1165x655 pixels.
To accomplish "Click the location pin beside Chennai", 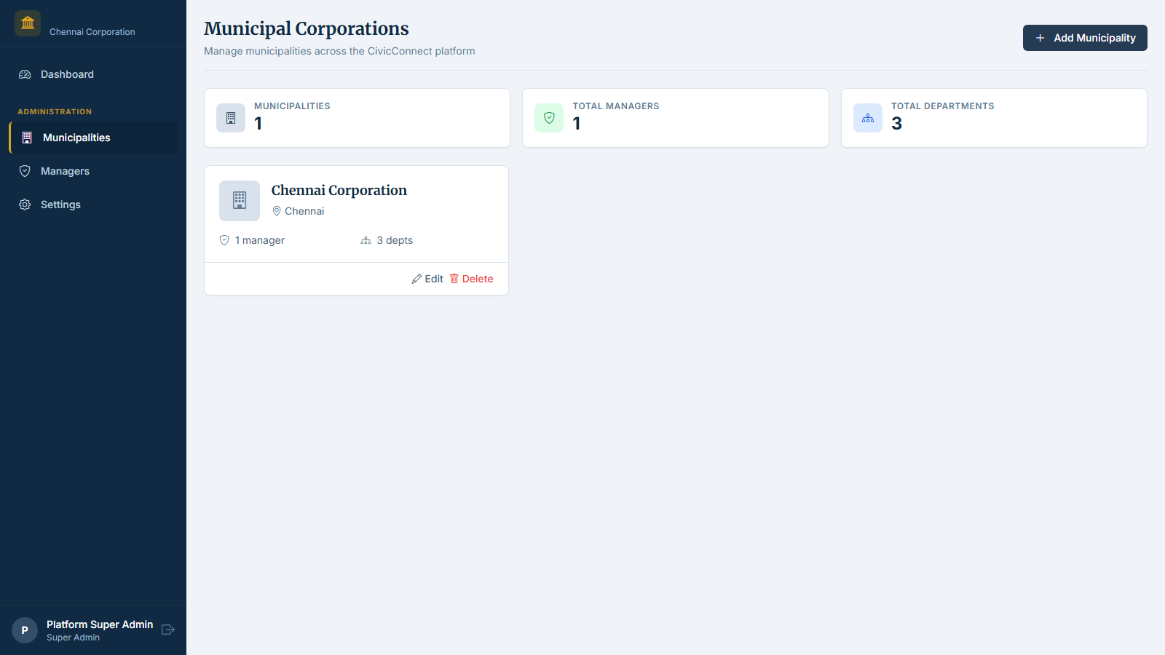I will [x=277, y=210].
